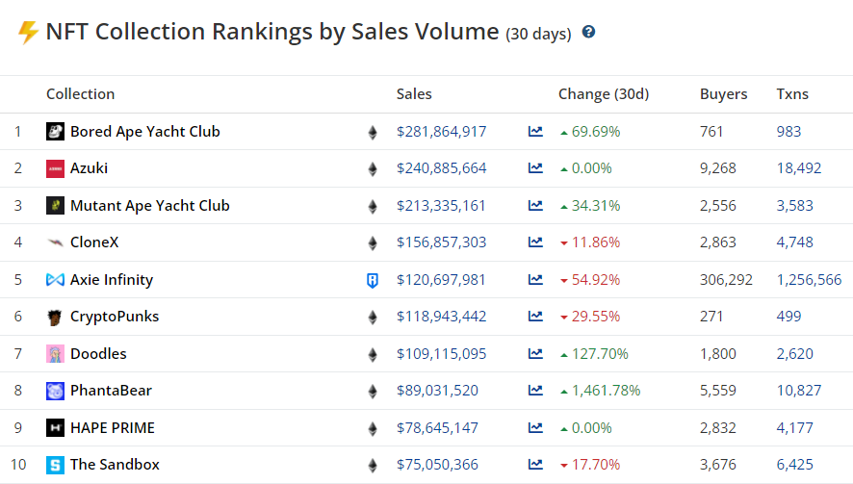The height and width of the screenshot is (484, 853).
Task: Open the Bored Ape Yacht Club collection
Action: [x=144, y=132]
